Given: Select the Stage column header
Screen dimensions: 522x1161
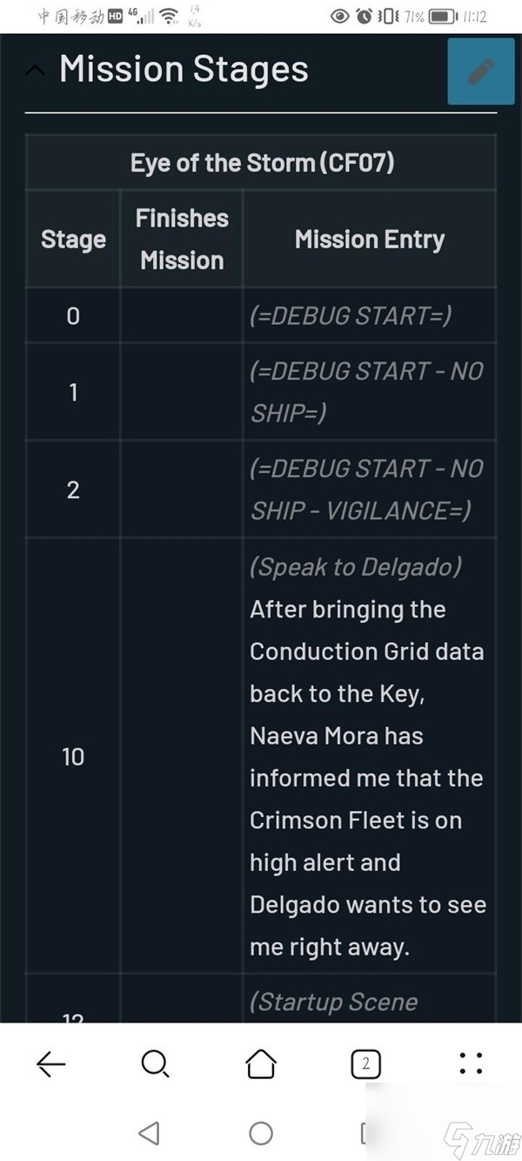Looking at the screenshot, I should pyautogui.click(x=73, y=240).
